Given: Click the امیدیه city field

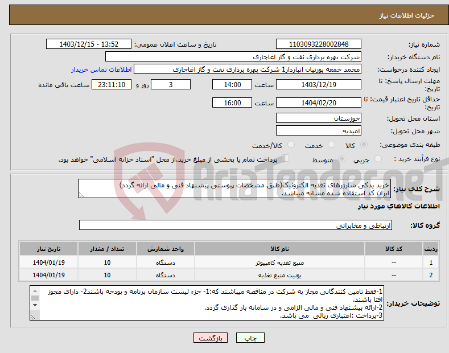Looking at the screenshot, I should tap(319, 130).
